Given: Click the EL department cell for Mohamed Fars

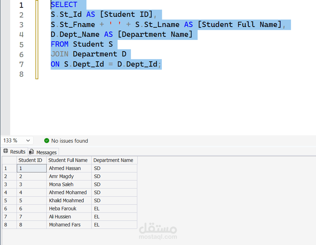Looking at the screenshot, I should (114, 225).
